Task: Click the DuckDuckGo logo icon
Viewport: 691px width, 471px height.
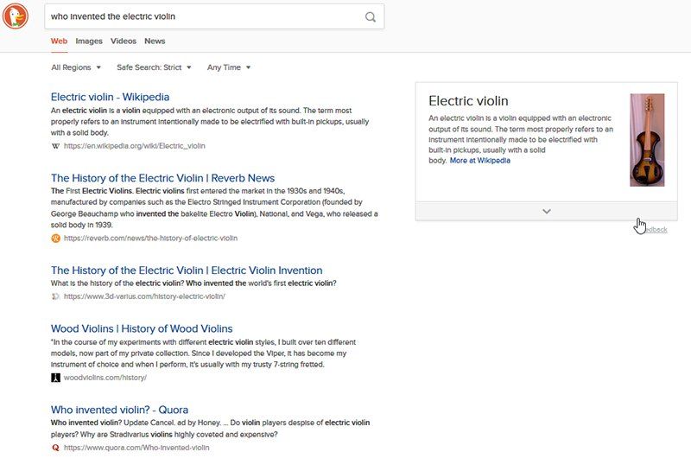Action: click(x=16, y=16)
